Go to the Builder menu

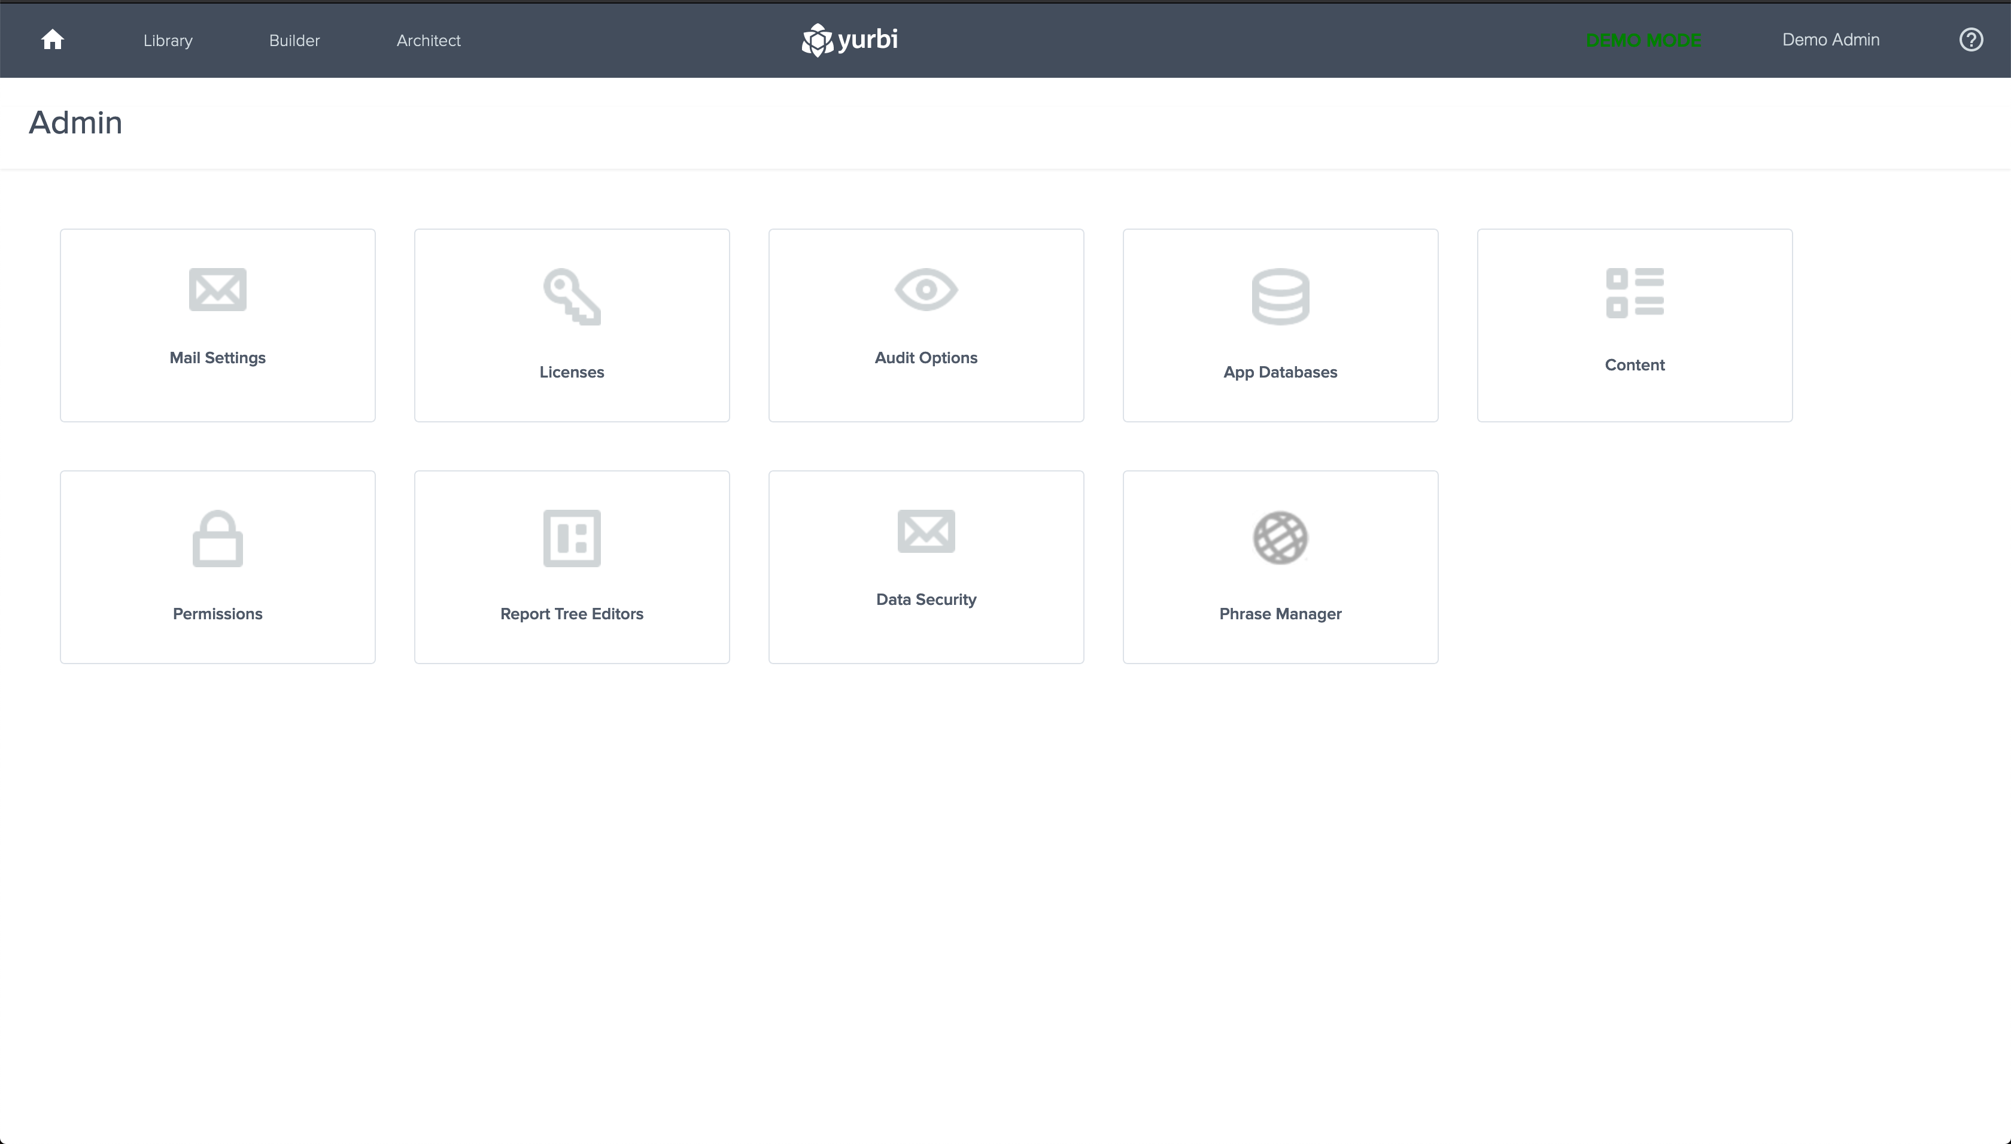click(294, 41)
